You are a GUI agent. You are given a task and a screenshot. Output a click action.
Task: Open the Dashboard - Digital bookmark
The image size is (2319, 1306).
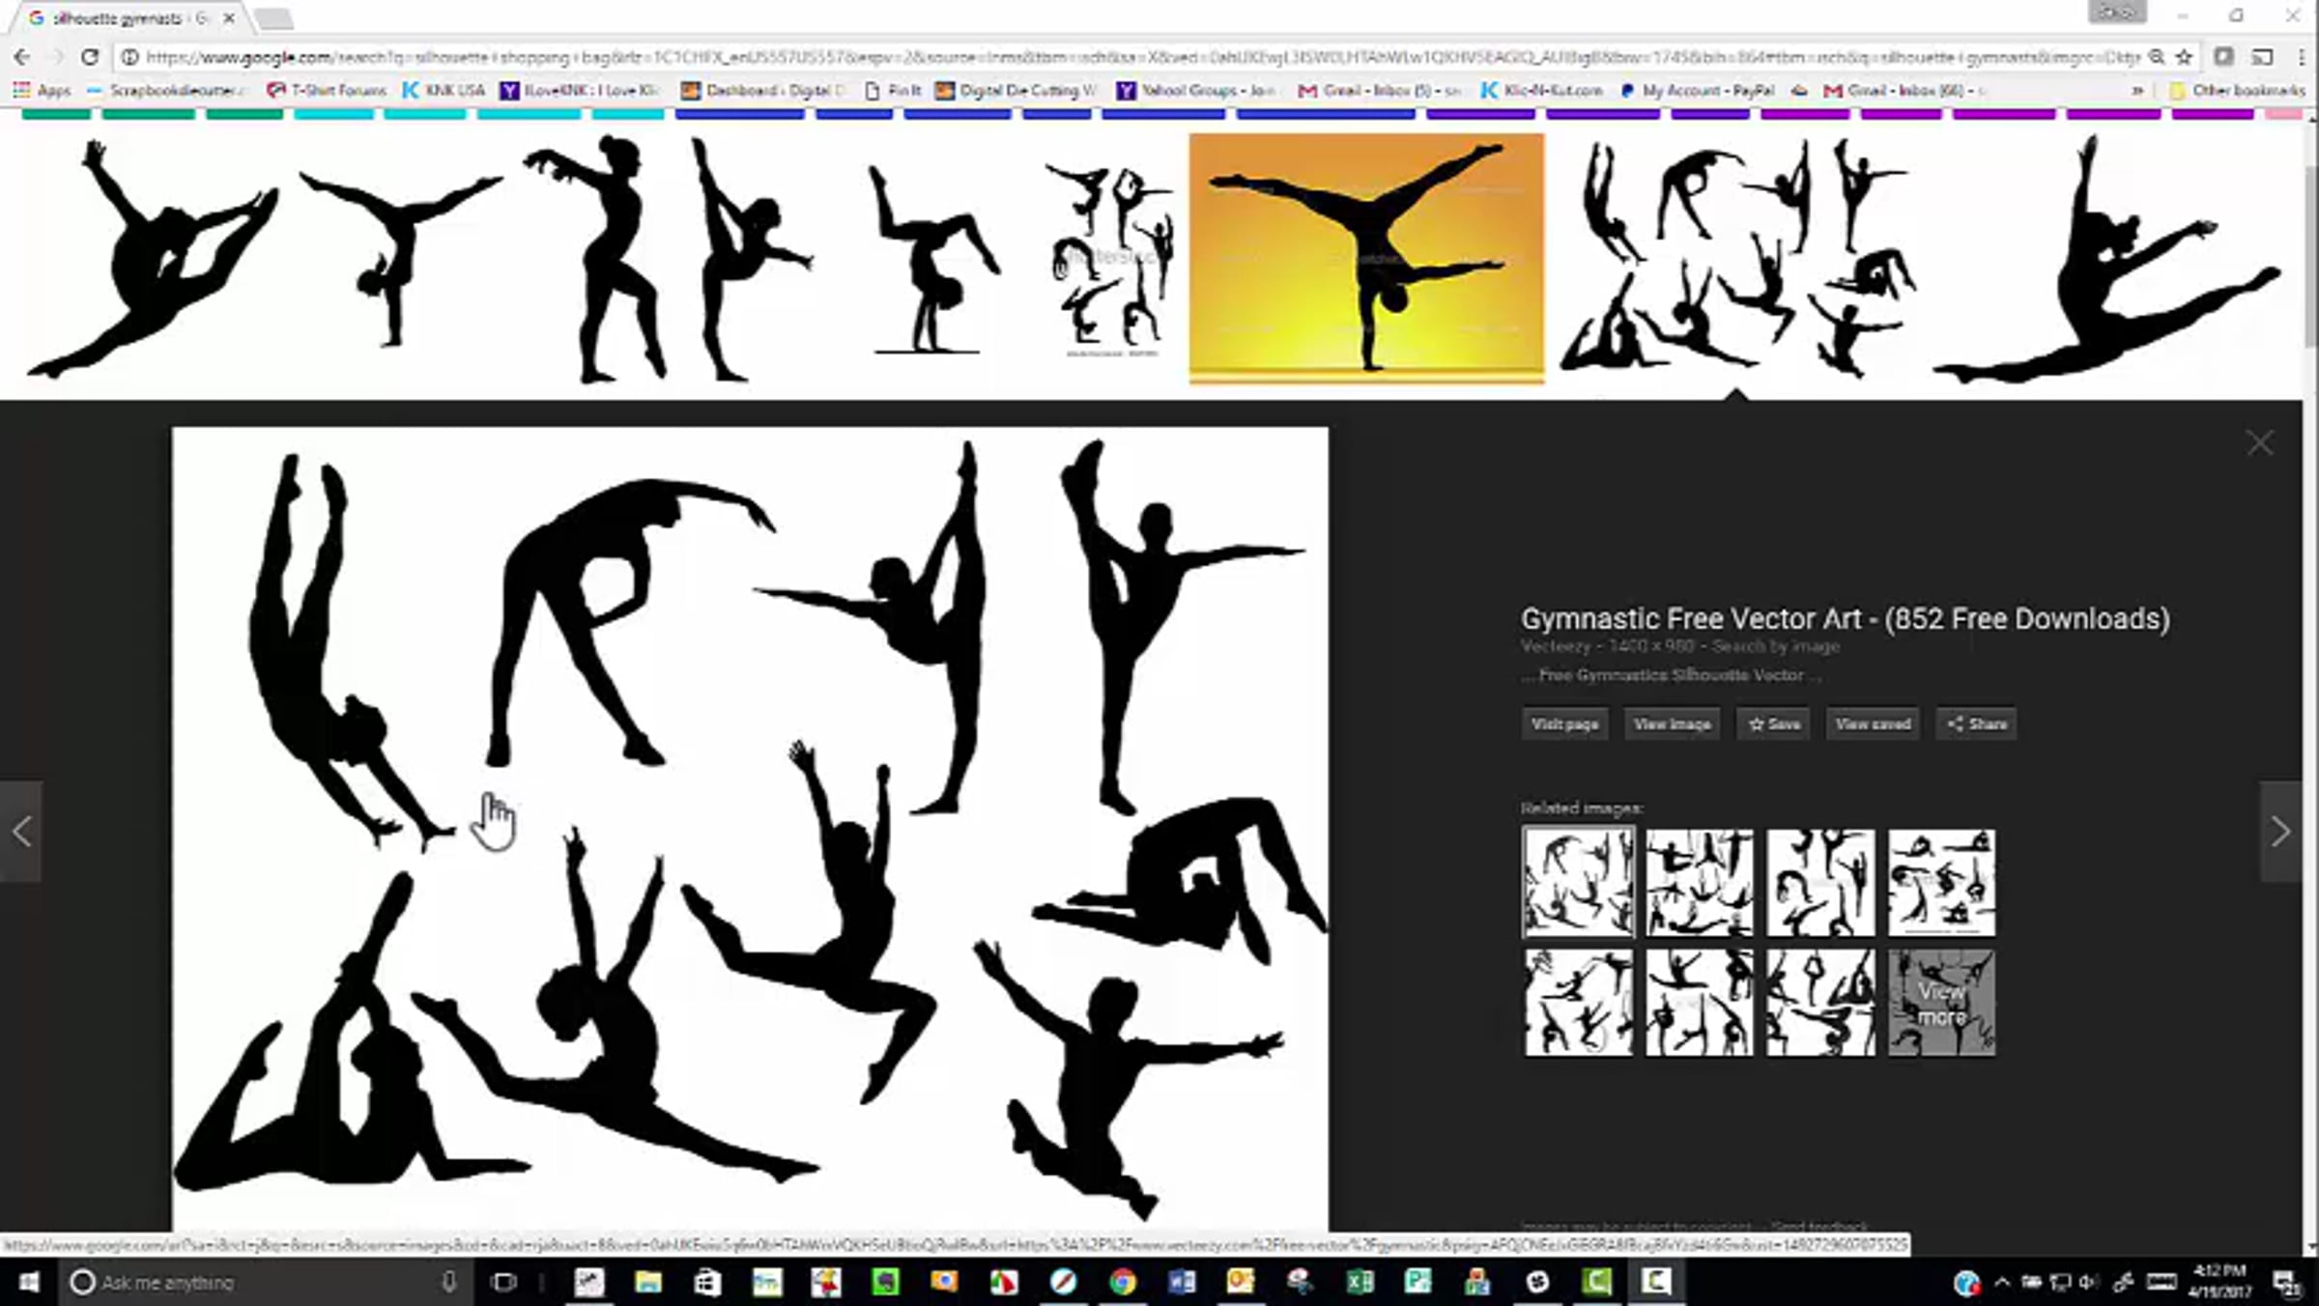click(763, 90)
